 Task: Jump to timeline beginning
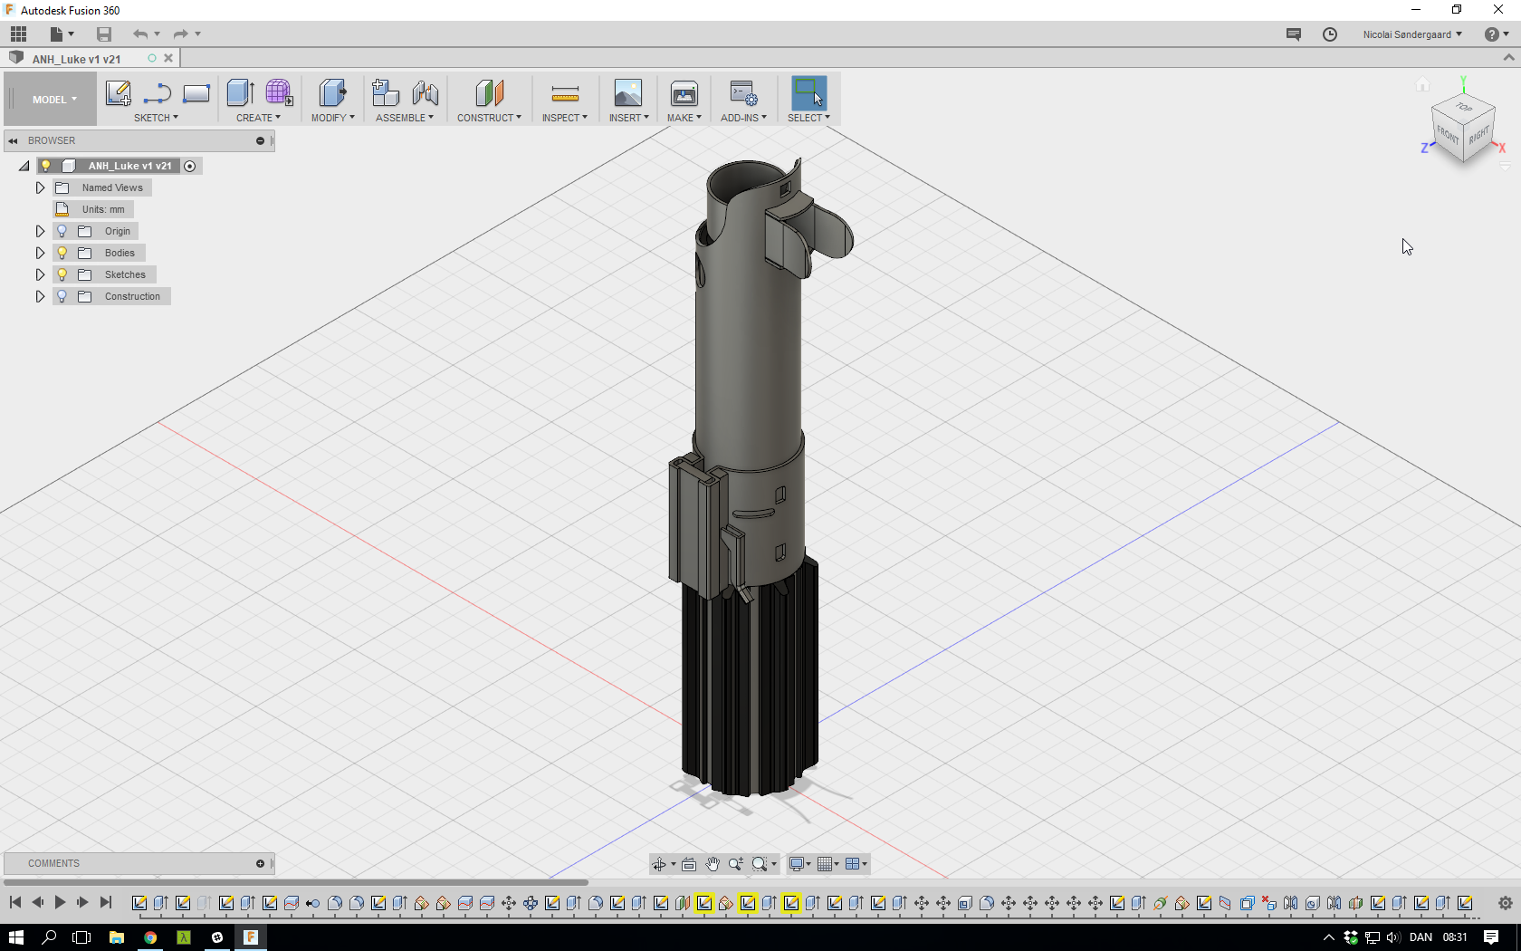pos(15,902)
